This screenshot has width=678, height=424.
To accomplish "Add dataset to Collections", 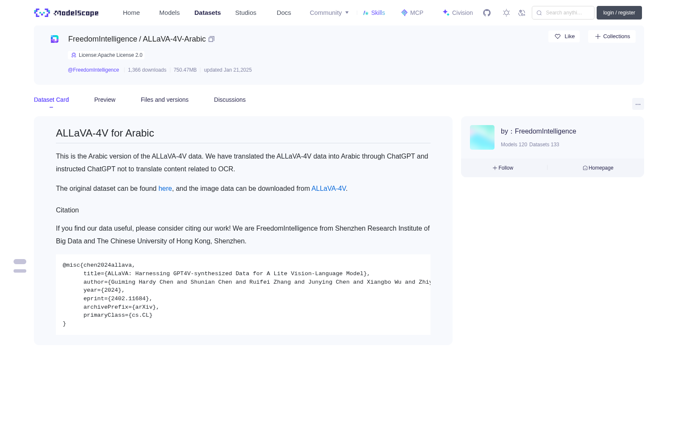I will (x=612, y=36).
